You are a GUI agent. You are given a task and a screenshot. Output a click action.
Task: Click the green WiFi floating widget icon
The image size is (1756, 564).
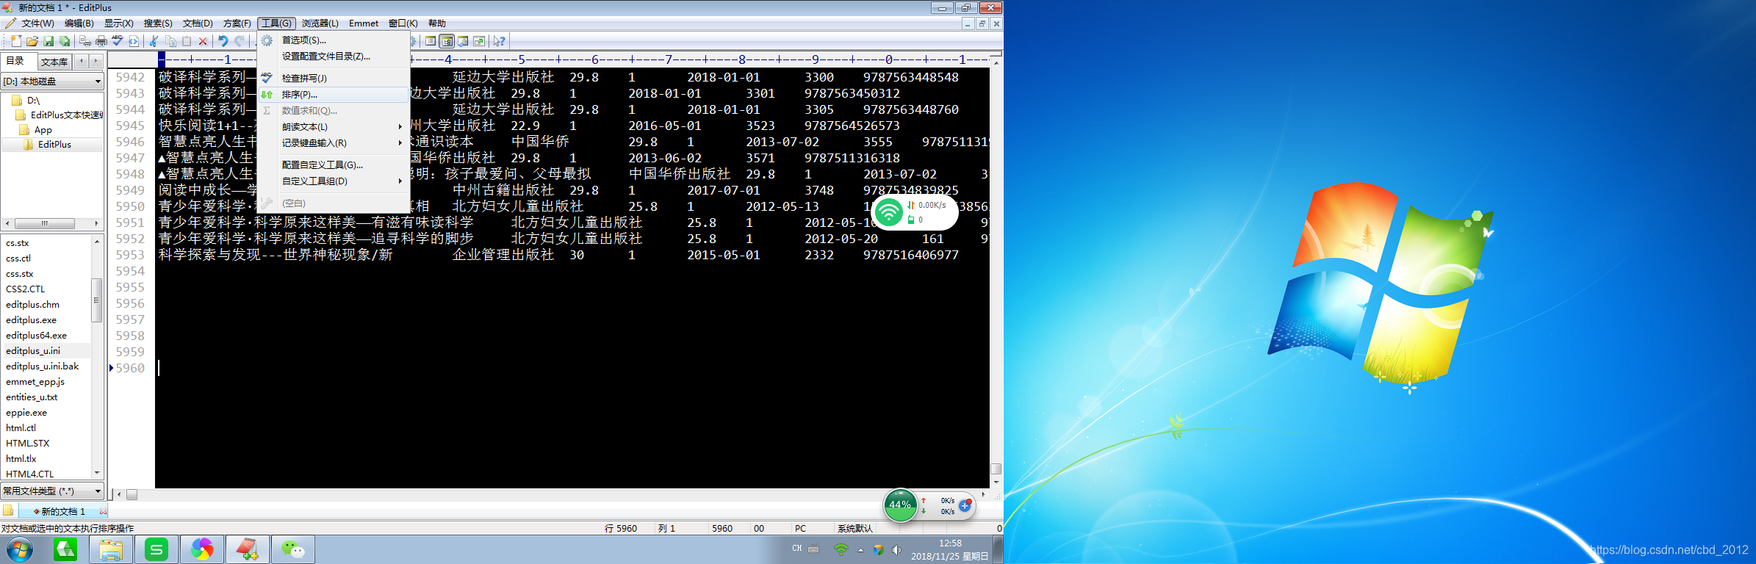tap(889, 212)
